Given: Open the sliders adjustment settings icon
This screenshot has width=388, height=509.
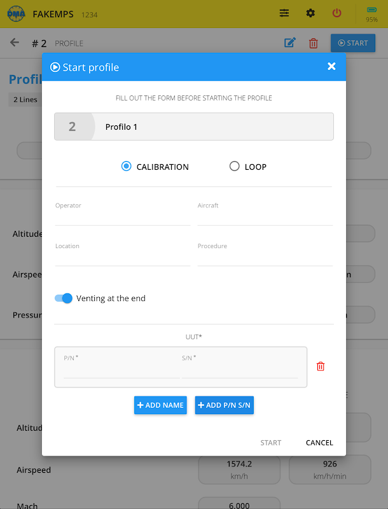Looking at the screenshot, I should coord(284,13).
